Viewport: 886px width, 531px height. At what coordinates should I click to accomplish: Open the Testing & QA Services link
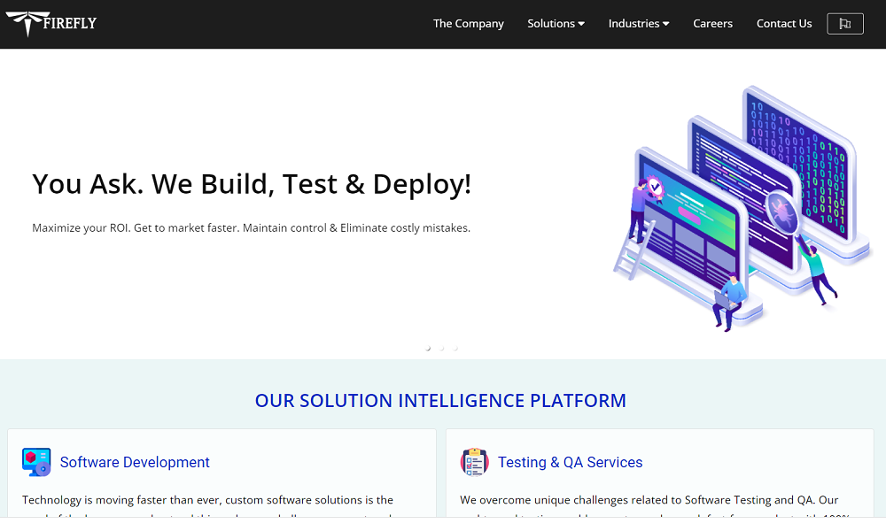point(570,462)
